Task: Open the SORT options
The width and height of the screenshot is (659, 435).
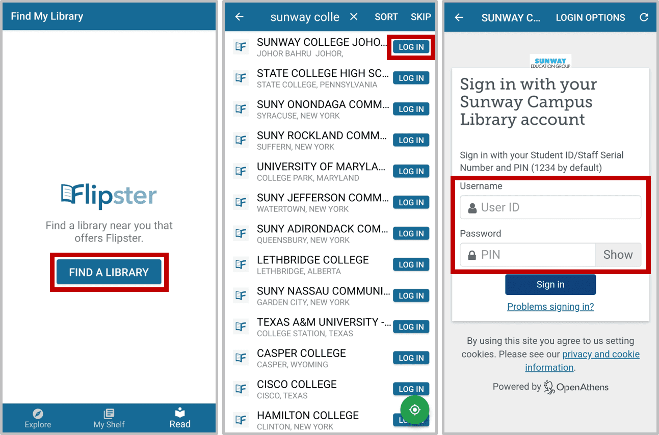Action: (x=386, y=16)
